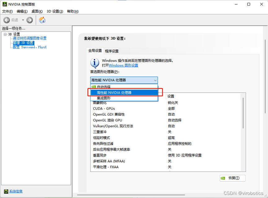
Task: Select the 后台应用程序最大帧速率 row
Action: 165,150
